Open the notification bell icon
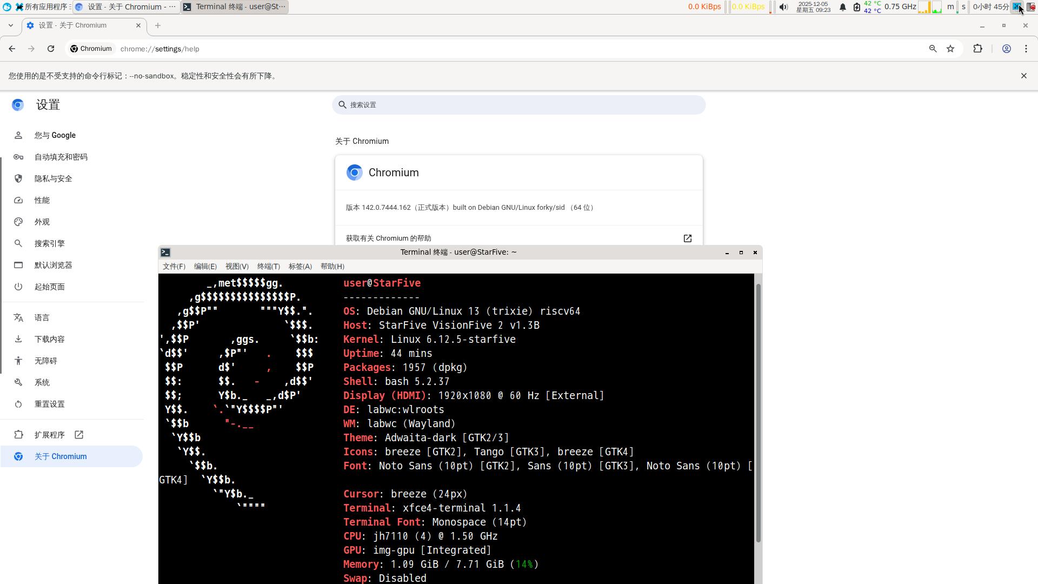This screenshot has width=1038, height=584. (842, 7)
